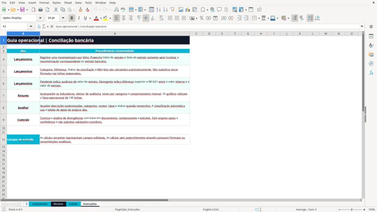Open Name Box cell reference dropdown
The width and height of the screenshot is (377, 212).
point(31,26)
